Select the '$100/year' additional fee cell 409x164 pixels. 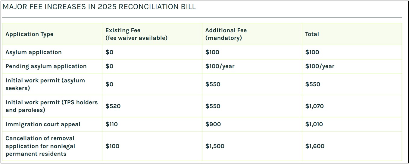220,66
